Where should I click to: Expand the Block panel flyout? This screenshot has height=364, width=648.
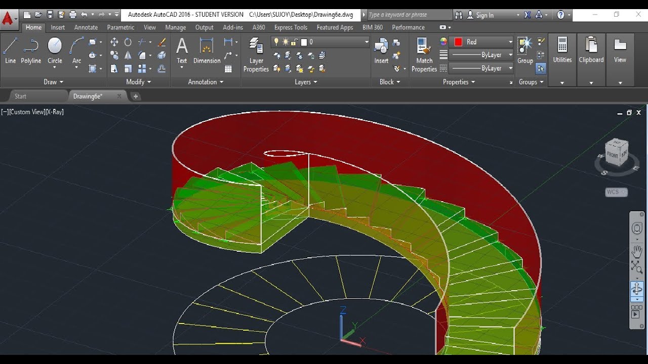pyautogui.click(x=389, y=82)
